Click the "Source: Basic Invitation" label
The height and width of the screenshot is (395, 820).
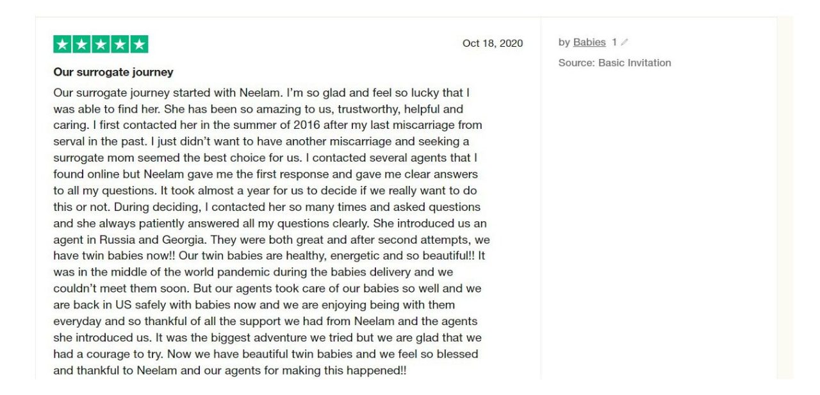coord(614,63)
